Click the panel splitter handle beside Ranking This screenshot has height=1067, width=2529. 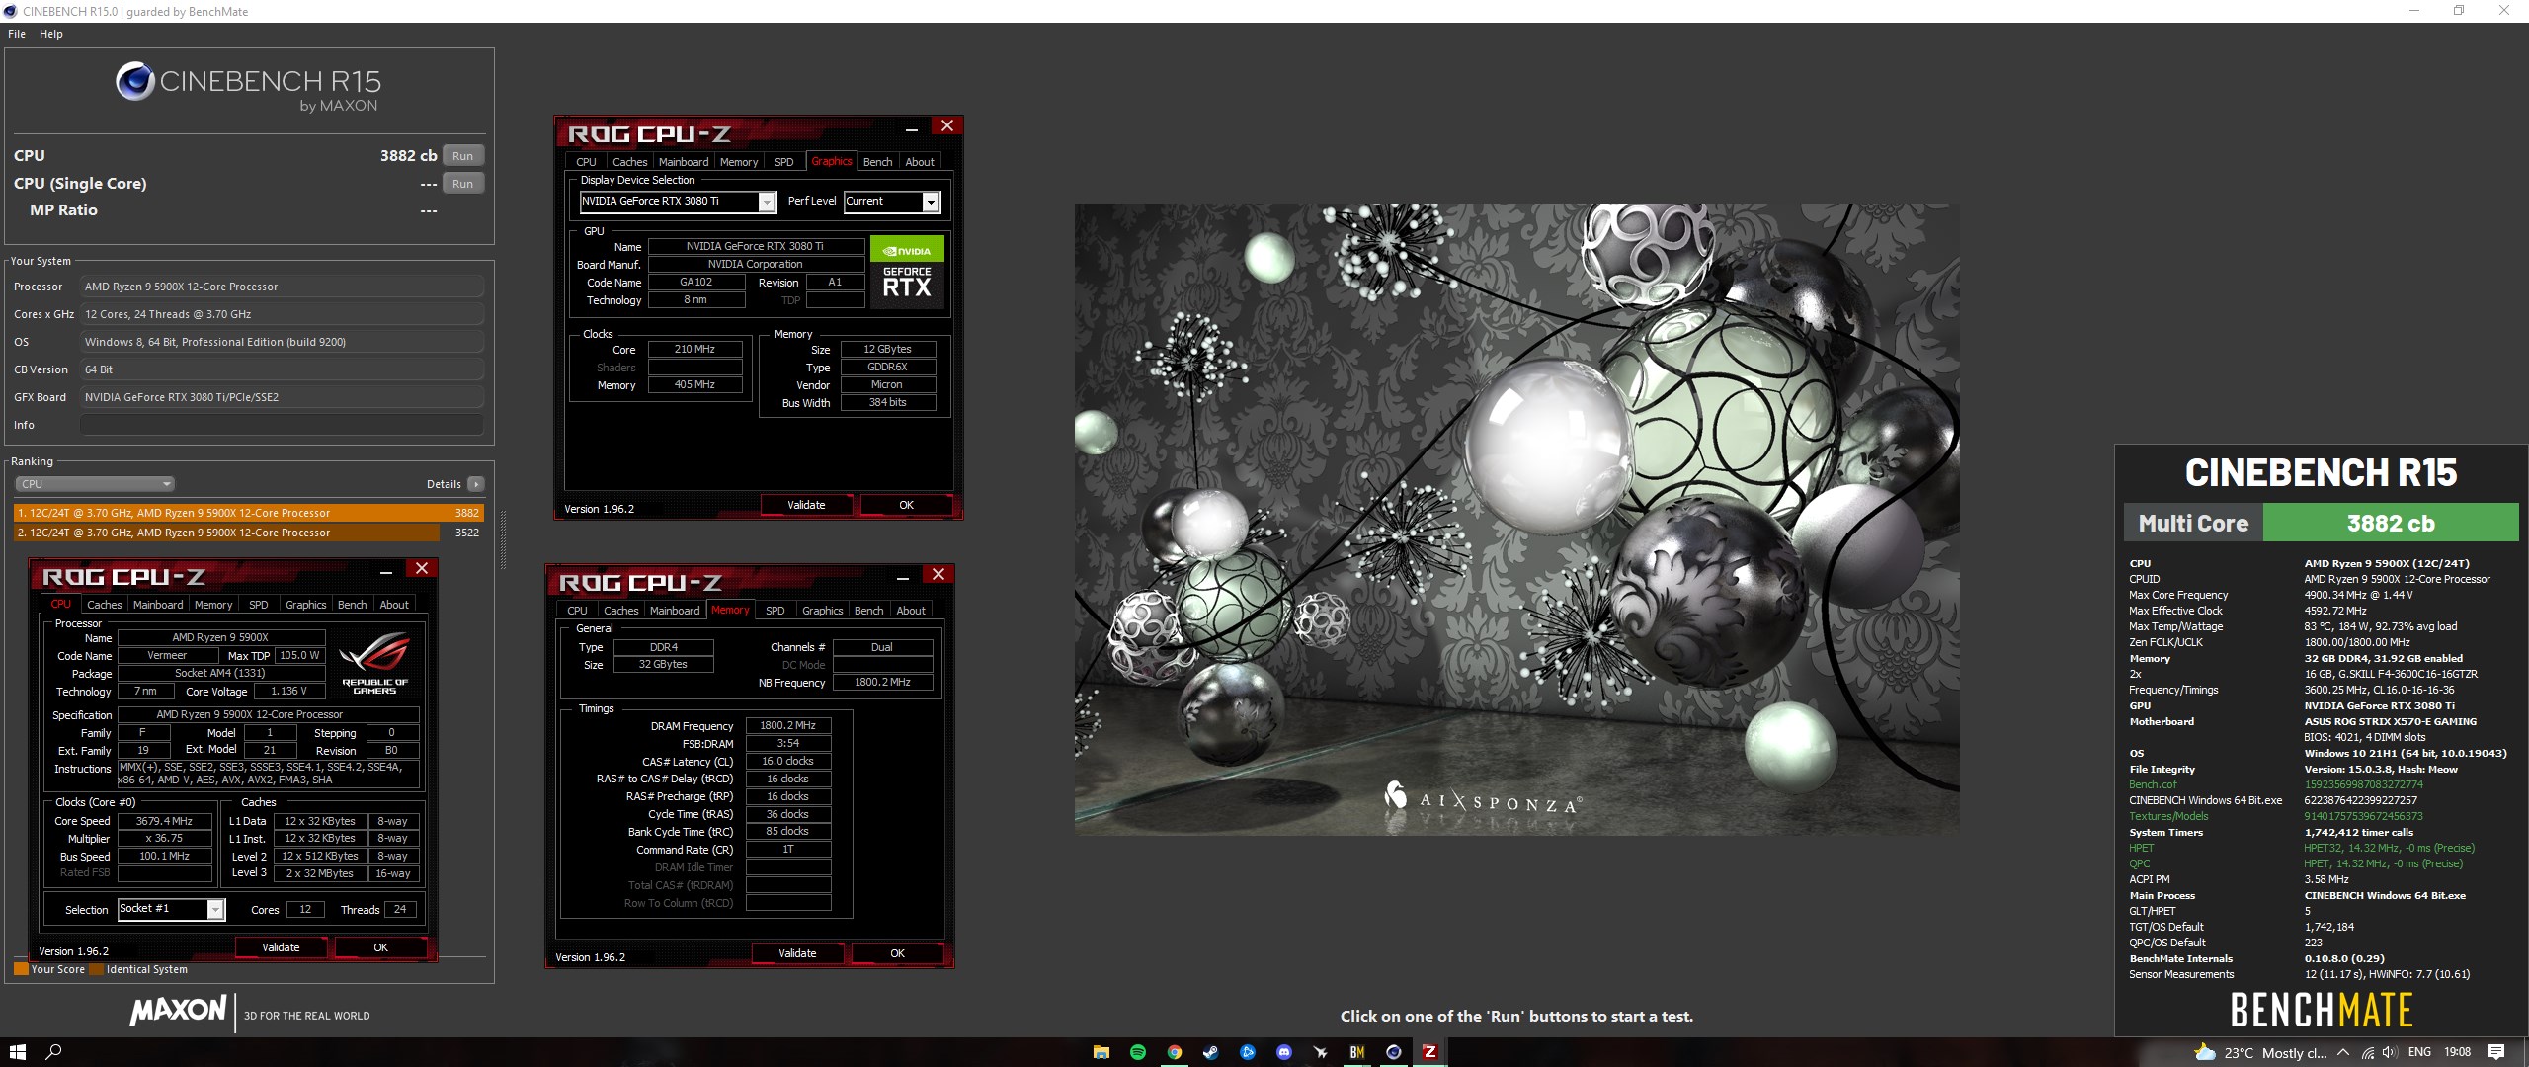click(x=503, y=539)
